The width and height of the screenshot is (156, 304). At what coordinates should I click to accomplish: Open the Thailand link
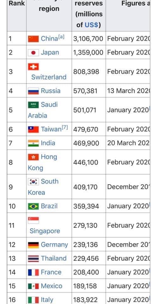click(54, 258)
